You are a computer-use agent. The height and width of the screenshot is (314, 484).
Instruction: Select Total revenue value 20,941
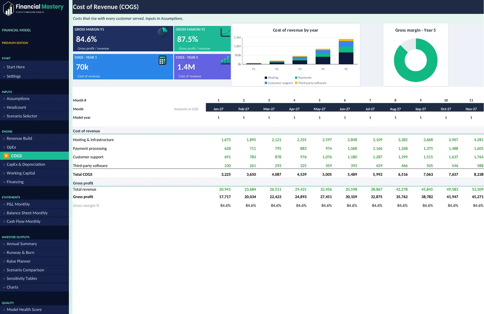point(225,190)
